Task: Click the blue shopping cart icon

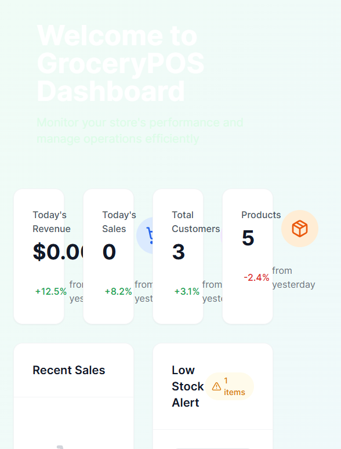Action: pyautogui.click(x=150, y=235)
